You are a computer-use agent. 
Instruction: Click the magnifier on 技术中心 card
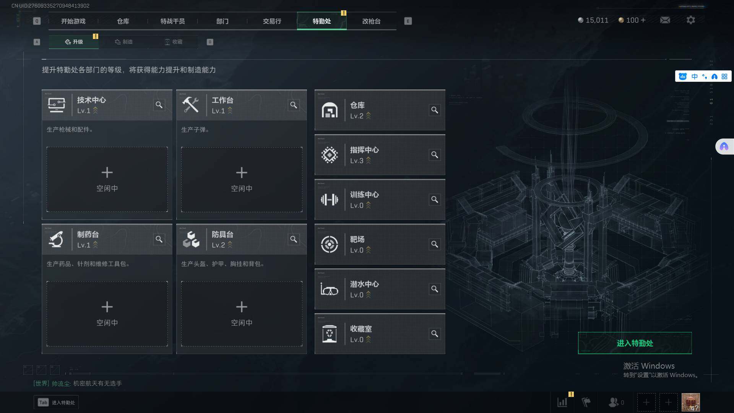pos(159,105)
